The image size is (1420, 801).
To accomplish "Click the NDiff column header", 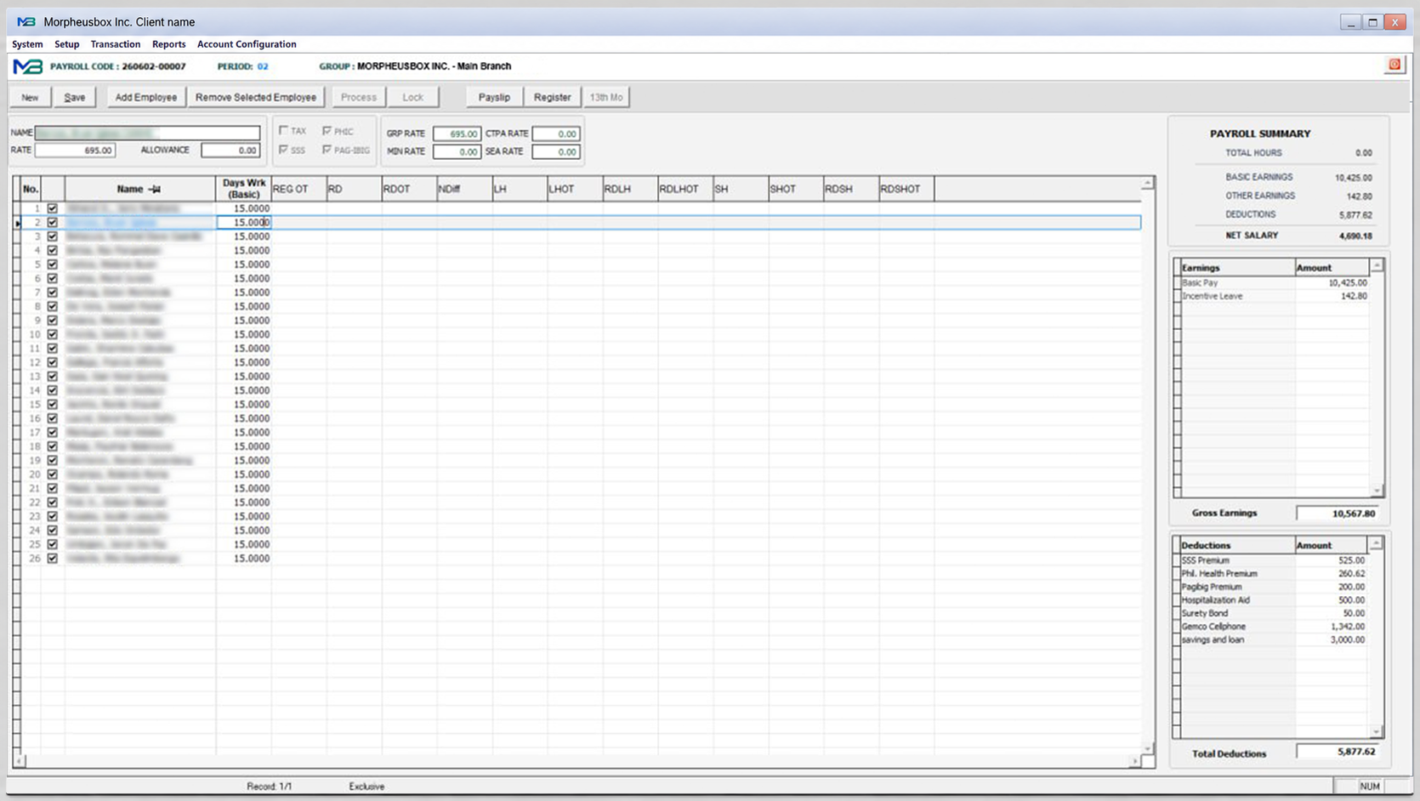I will click(464, 189).
